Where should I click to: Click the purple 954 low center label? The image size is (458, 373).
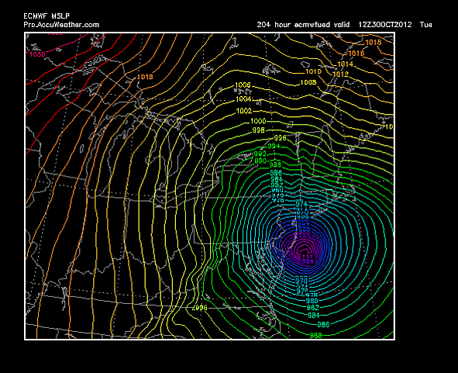308,261
